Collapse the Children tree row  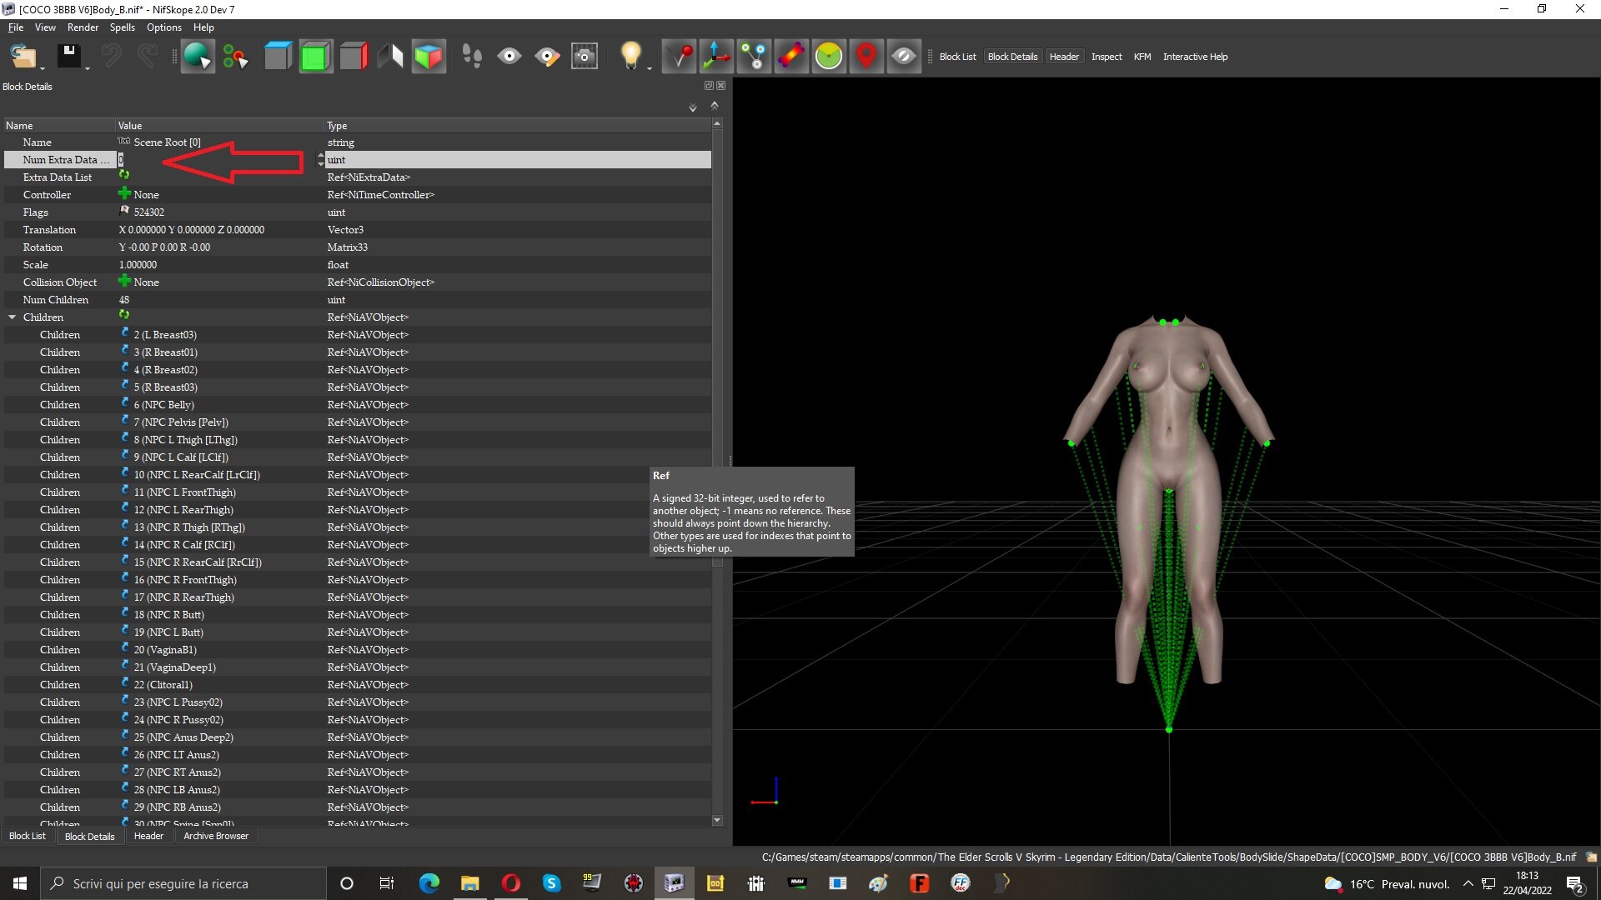pos(13,317)
